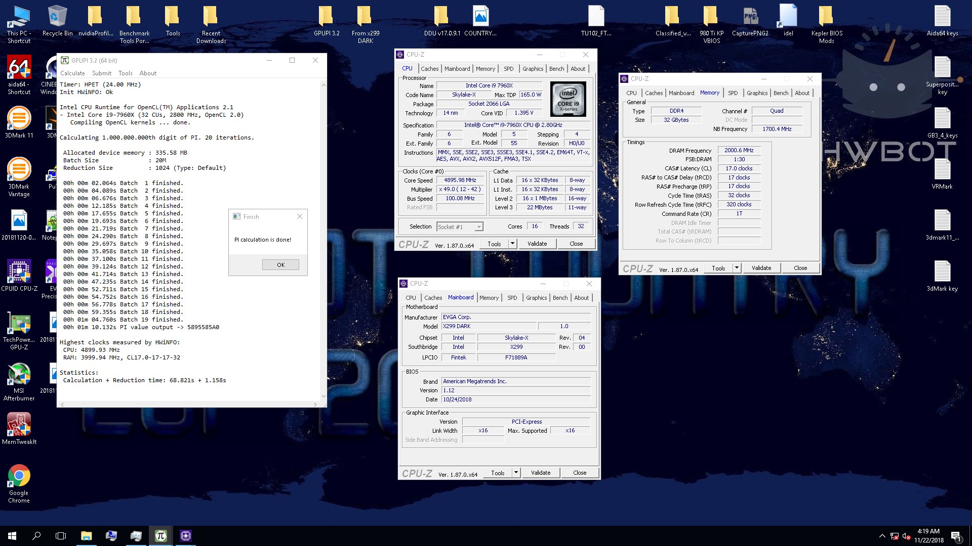This screenshot has height=546, width=972.
Task: Switch to Caches tab in top CPU-Z window
Action: tap(429, 69)
